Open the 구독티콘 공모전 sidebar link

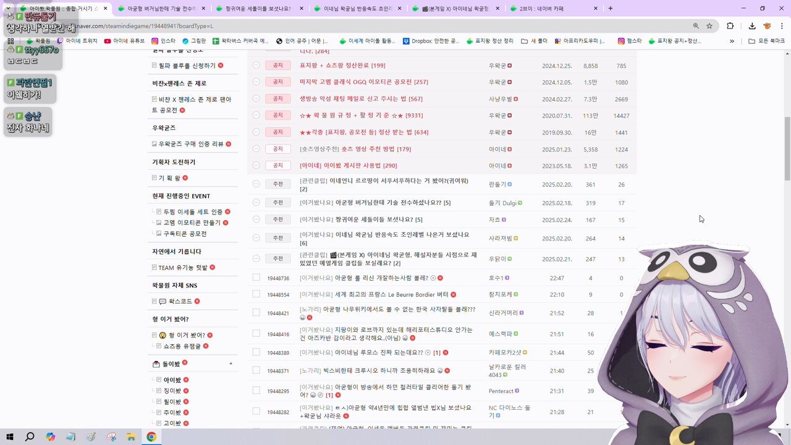185,234
